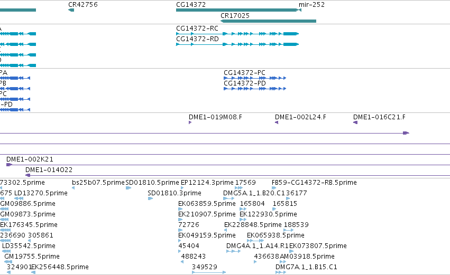This screenshot has width=450, height=275.
Task: Click the DME1-014O22 BAC feature start
Action: [28, 175]
